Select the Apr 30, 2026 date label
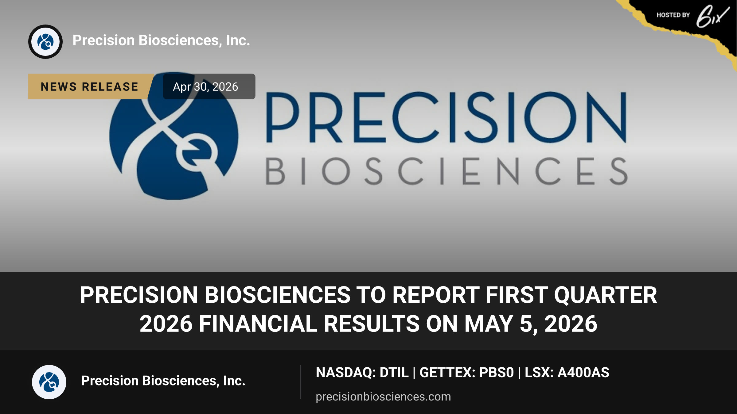737x414 pixels. pyautogui.click(x=205, y=87)
